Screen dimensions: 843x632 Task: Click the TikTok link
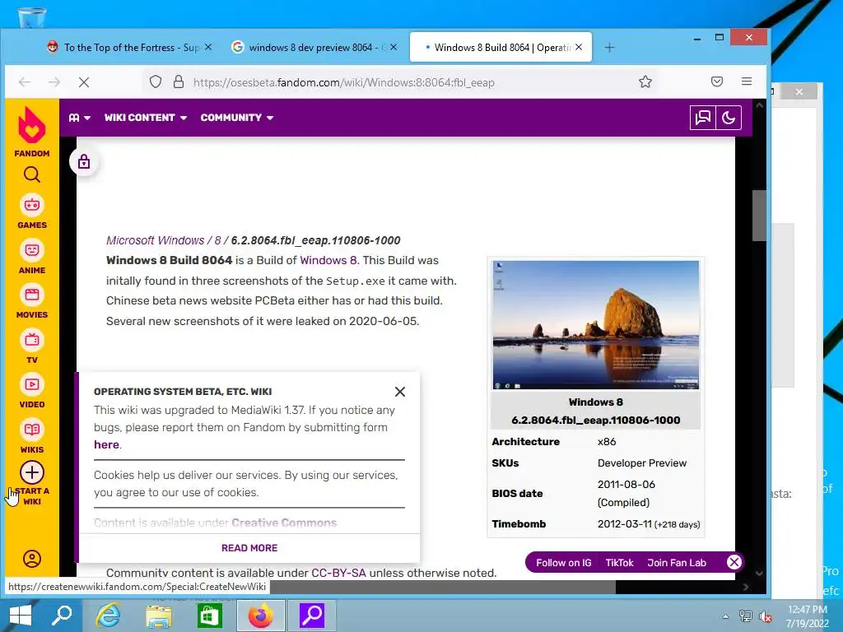[x=619, y=563]
